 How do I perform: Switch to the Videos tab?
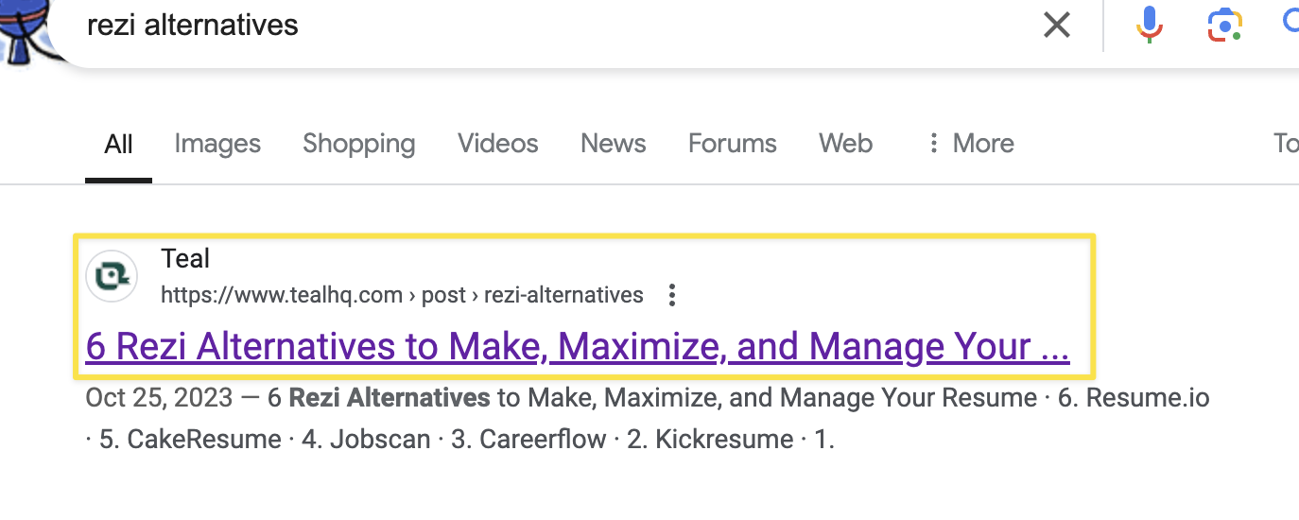498,144
